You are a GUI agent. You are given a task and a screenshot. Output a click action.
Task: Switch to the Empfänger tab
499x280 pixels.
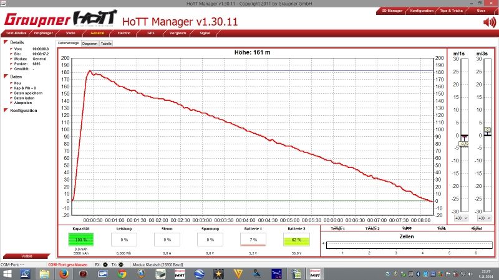click(x=43, y=33)
